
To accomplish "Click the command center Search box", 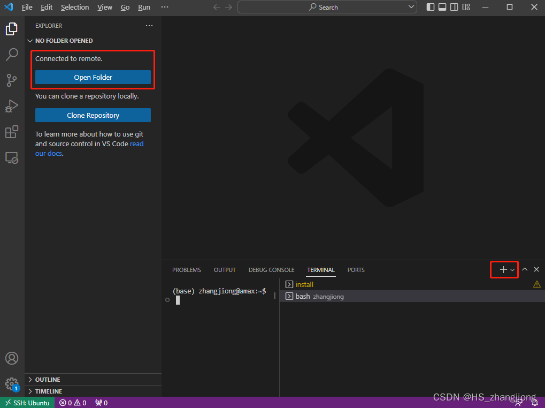I will [327, 7].
